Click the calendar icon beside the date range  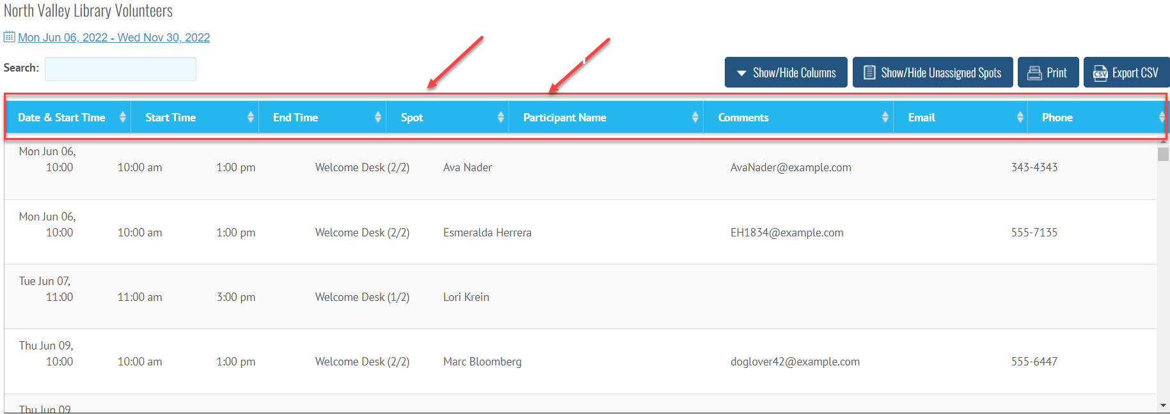click(9, 37)
